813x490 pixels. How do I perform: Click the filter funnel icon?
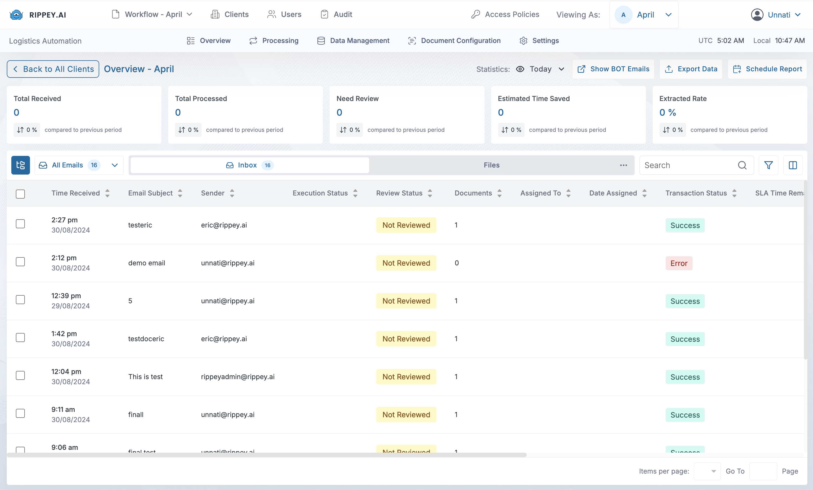click(768, 165)
